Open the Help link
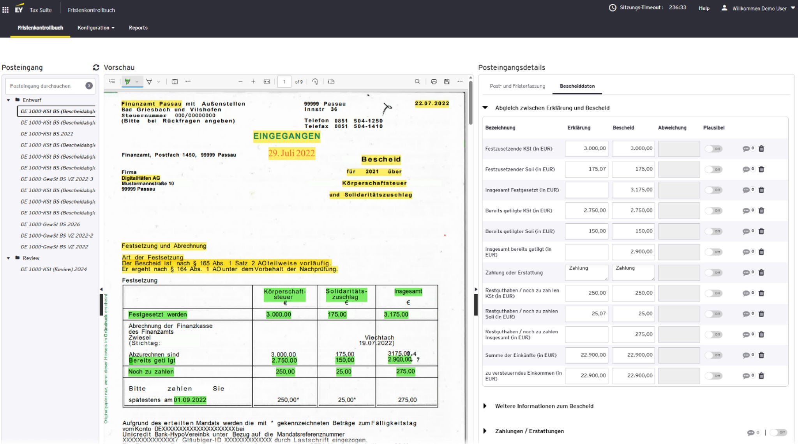The width and height of the screenshot is (798, 444). (x=704, y=8)
